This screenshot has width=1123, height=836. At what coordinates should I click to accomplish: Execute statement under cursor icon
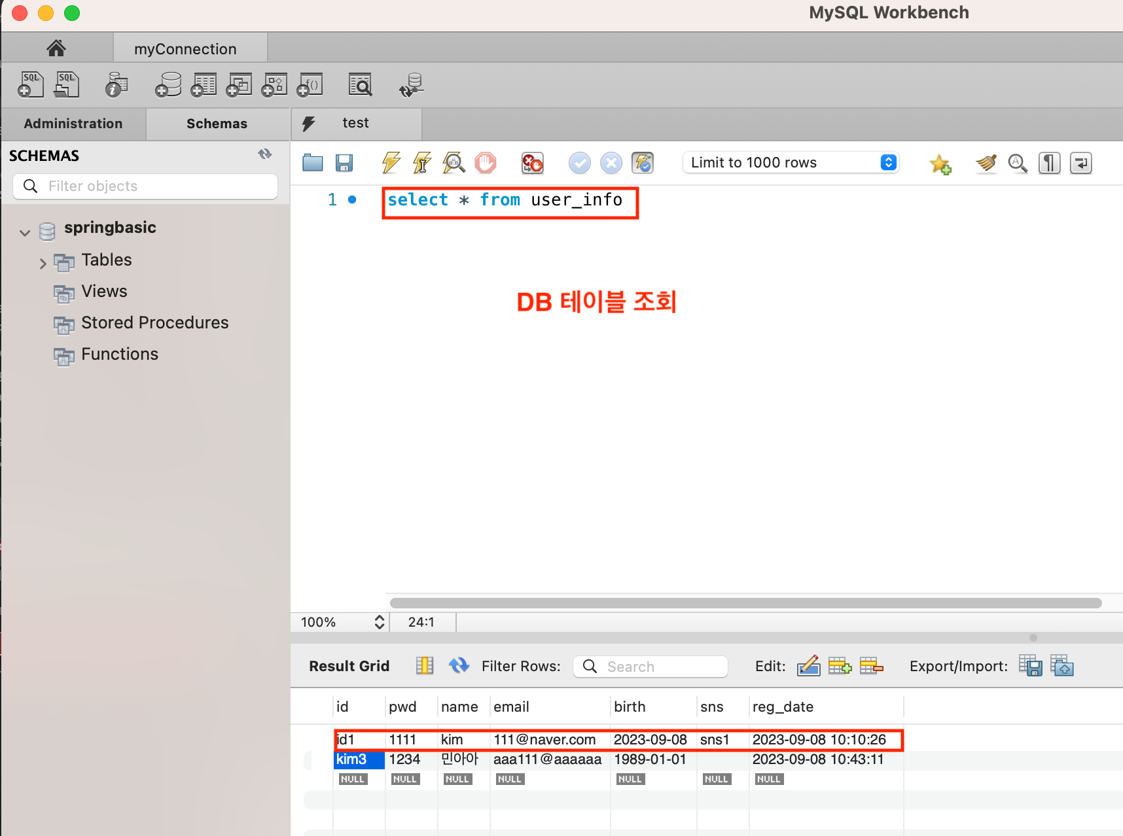pyautogui.click(x=422, y=163)
